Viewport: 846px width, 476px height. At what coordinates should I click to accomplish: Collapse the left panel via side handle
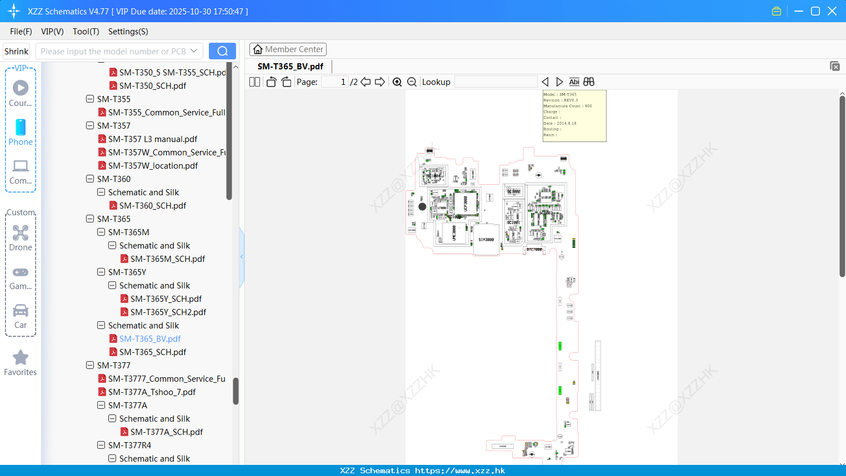(x=242, y=257)
